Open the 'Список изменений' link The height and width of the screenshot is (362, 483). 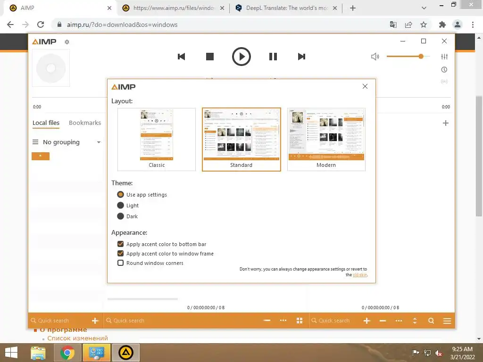point(78,338)
